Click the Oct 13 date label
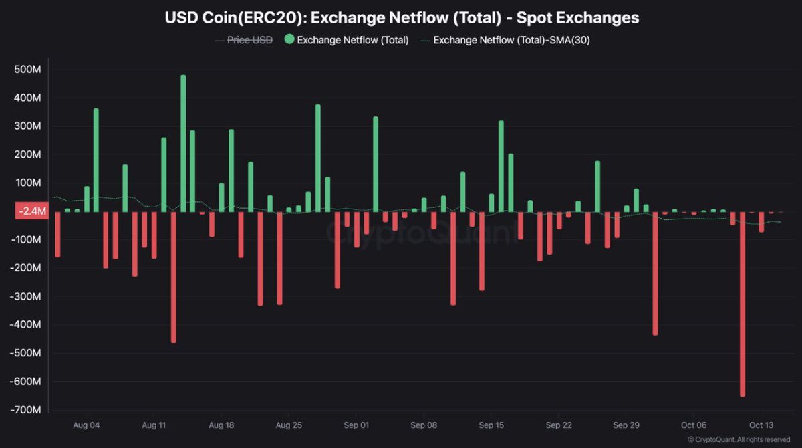The width and height of the screenshot is (802, 448). tap(761, 425)
